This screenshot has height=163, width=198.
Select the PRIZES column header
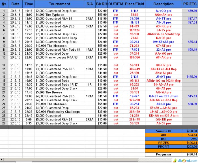click(x=190, y=4)
